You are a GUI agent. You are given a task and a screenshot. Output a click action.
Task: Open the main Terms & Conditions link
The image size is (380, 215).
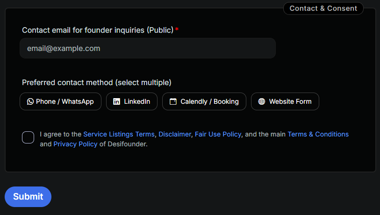(x=318, y=134)
